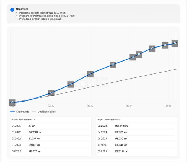Toggle the Uobičajeni zapisi legend entry
187x162 pixels.
click(45, 112)
